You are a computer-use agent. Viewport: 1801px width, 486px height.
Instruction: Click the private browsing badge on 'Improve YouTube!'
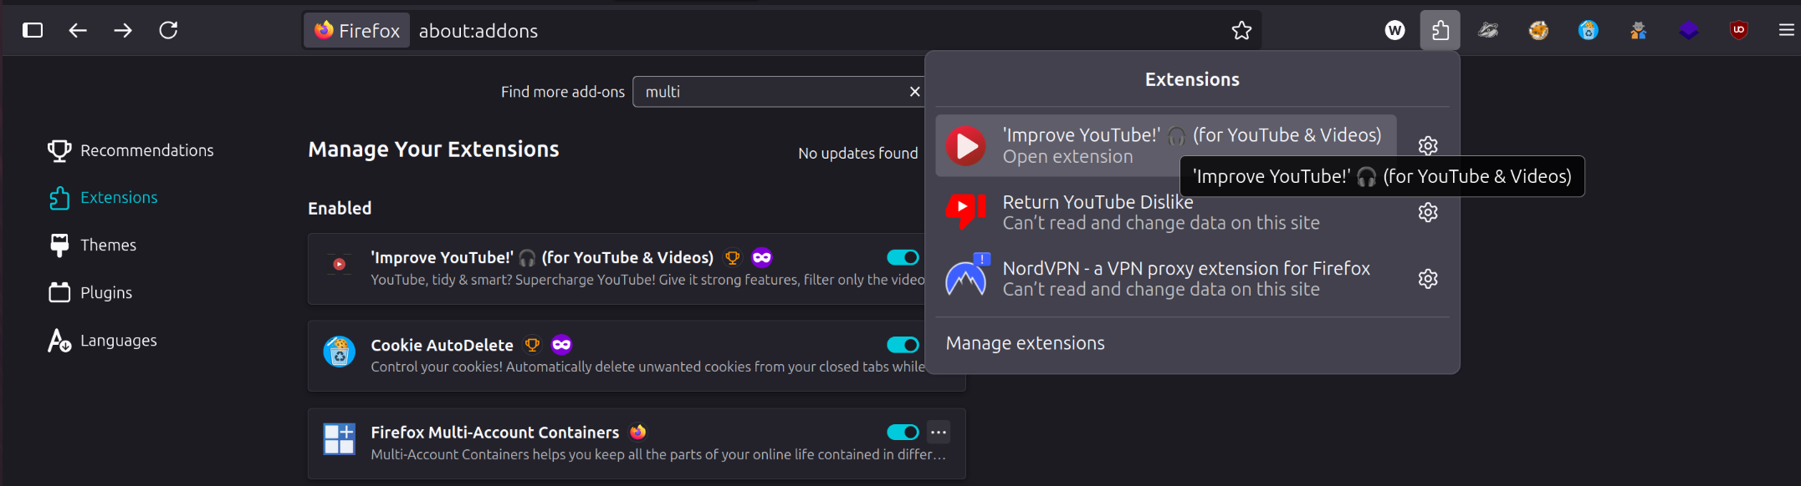[761, 257]
